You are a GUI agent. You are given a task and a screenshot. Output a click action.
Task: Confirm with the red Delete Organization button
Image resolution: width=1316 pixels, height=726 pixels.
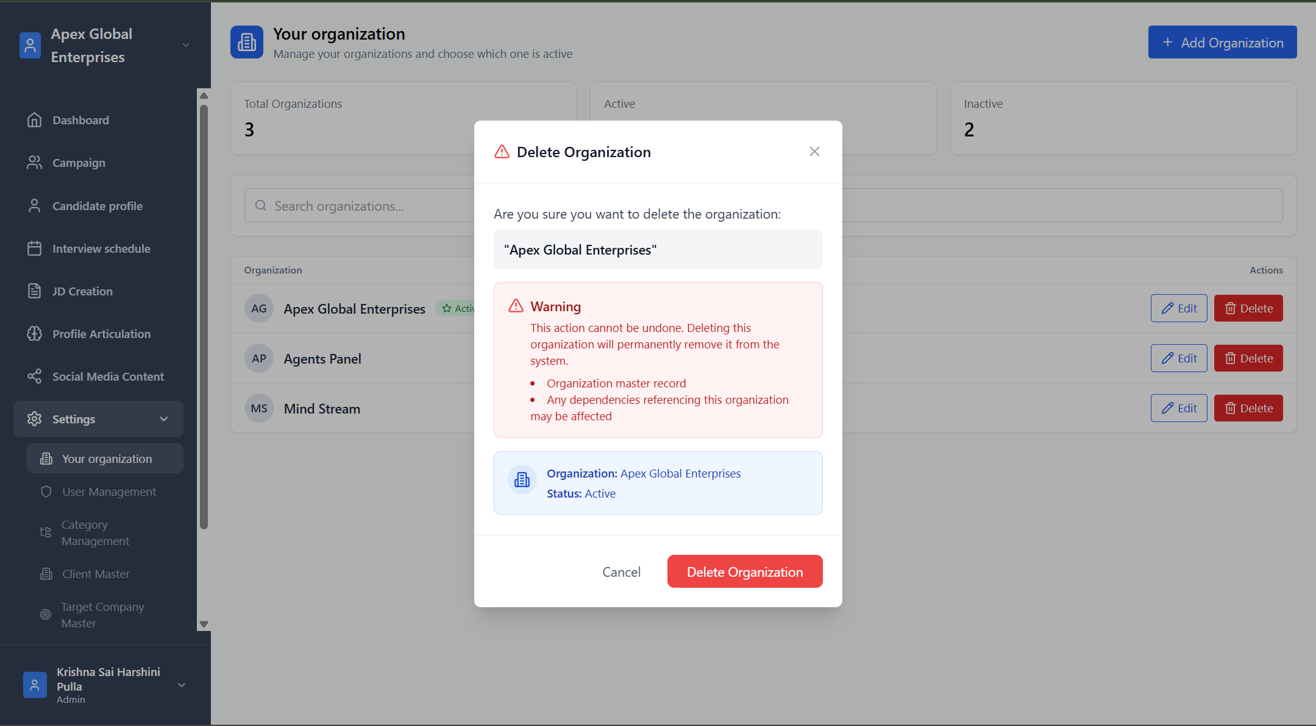(x=744, y=571)
